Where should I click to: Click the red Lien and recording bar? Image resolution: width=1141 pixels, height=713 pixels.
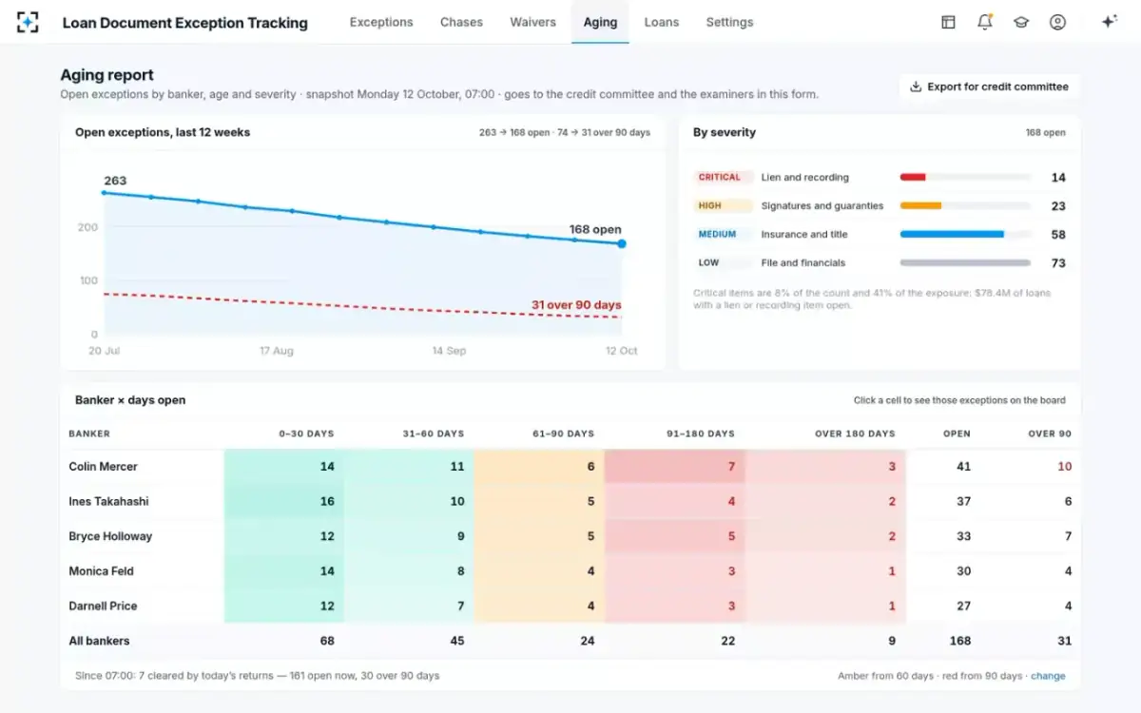[913, 177]
